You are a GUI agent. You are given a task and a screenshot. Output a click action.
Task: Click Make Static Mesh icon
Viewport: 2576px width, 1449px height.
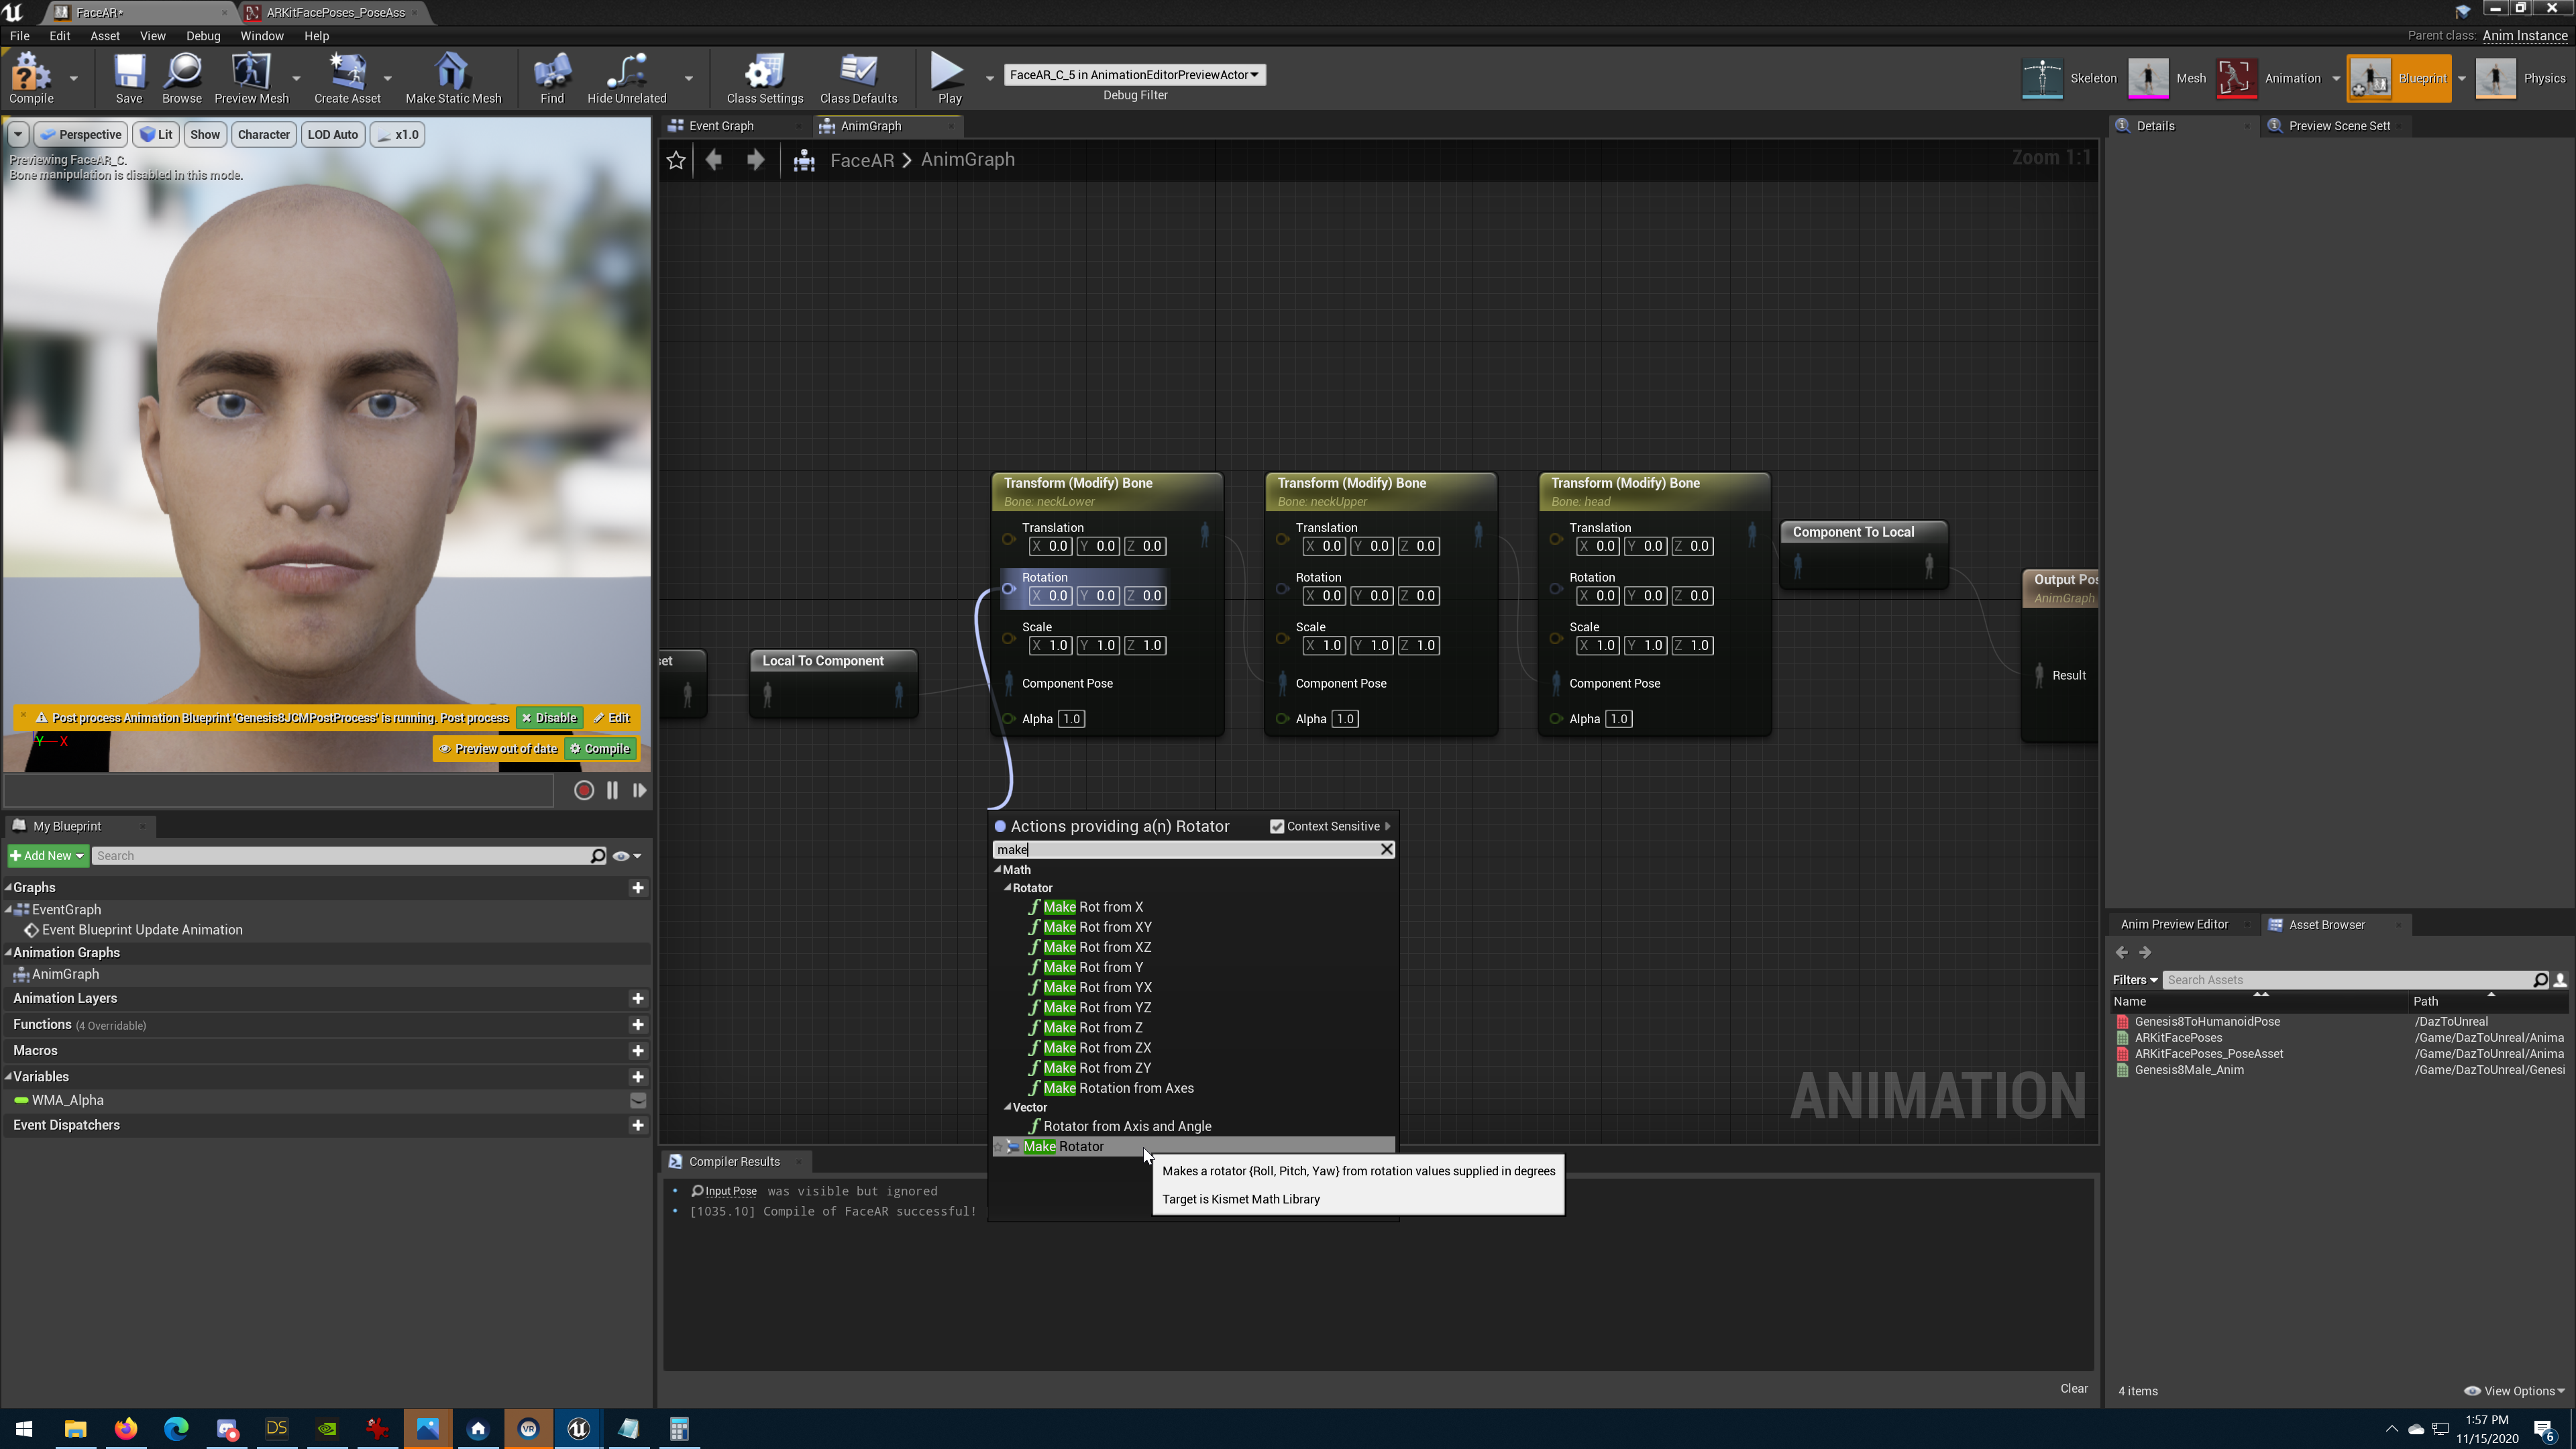click(x=453, y=78)
